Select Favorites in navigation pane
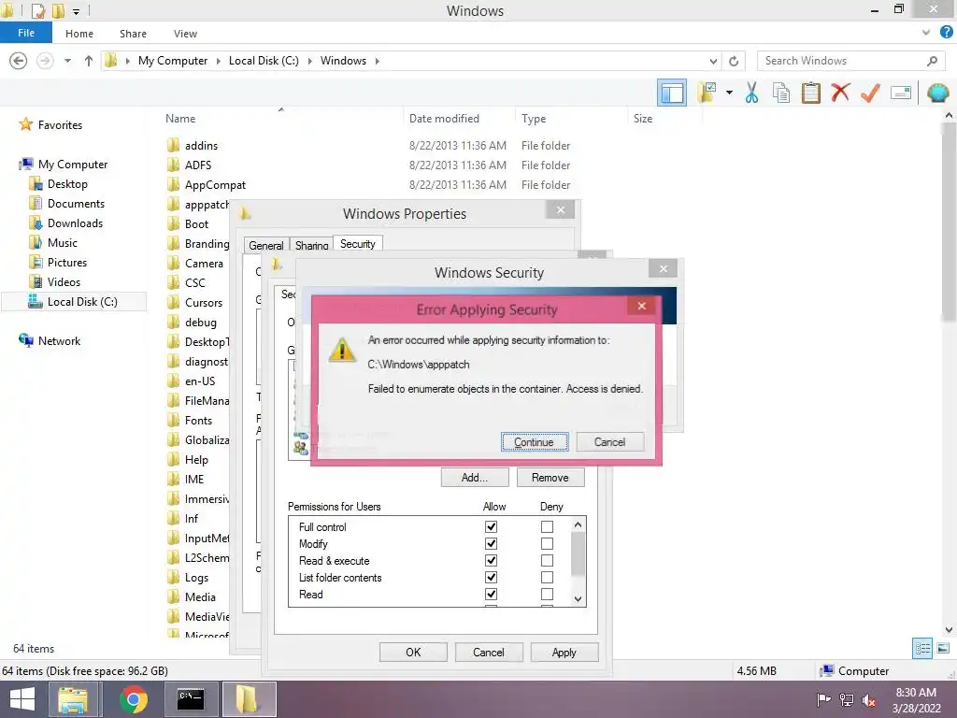Image resolution: width=957 pixels, height=718 pixels. (60, 125)
